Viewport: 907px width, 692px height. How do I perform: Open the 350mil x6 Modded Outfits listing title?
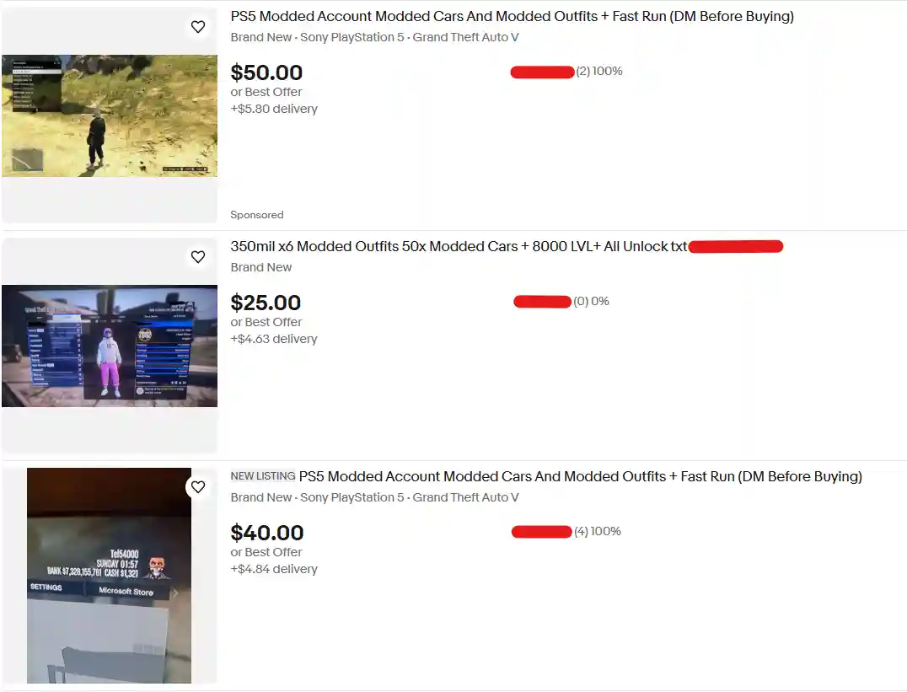[459, 246]
